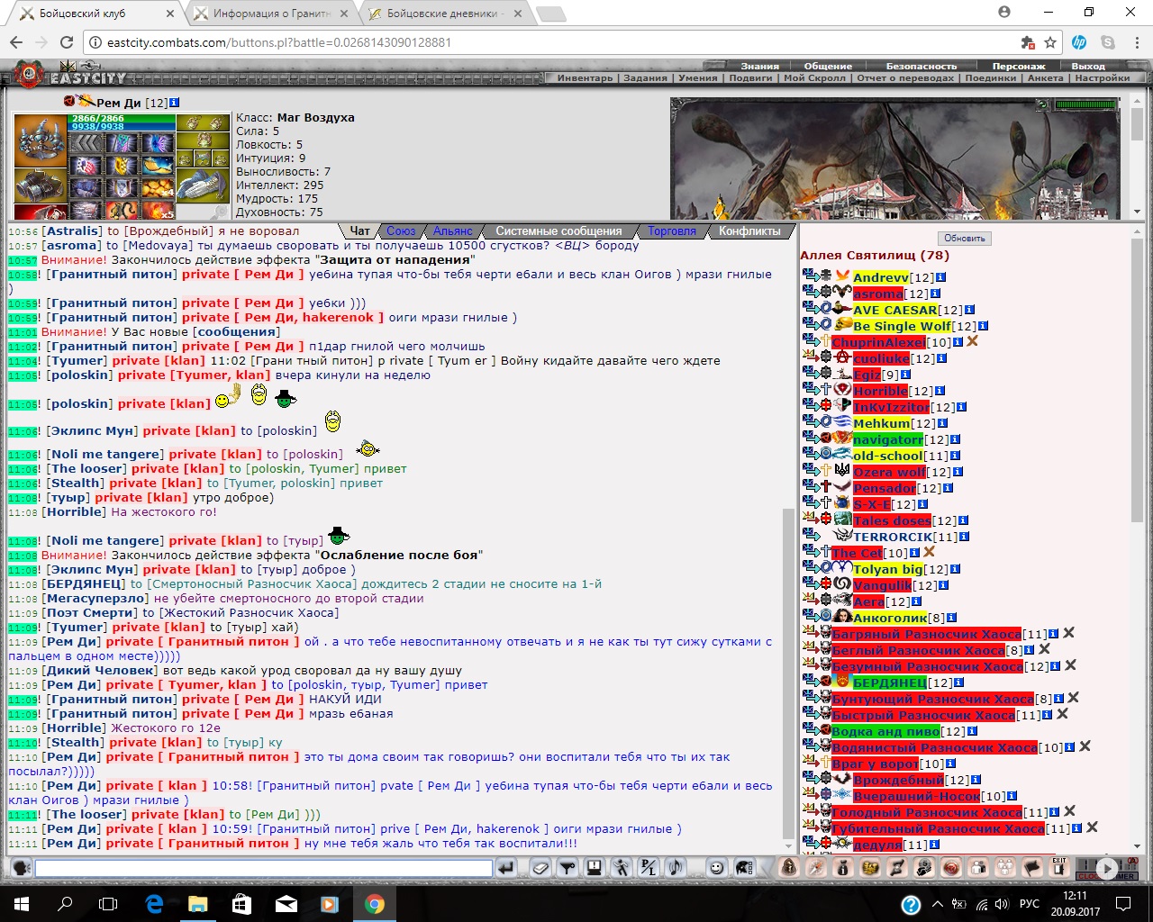Select player name Tolyan big in list

pos(888,569)
